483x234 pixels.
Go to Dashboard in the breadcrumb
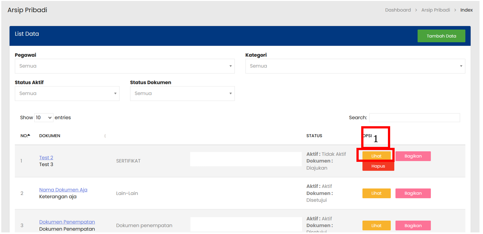[398, 10]
